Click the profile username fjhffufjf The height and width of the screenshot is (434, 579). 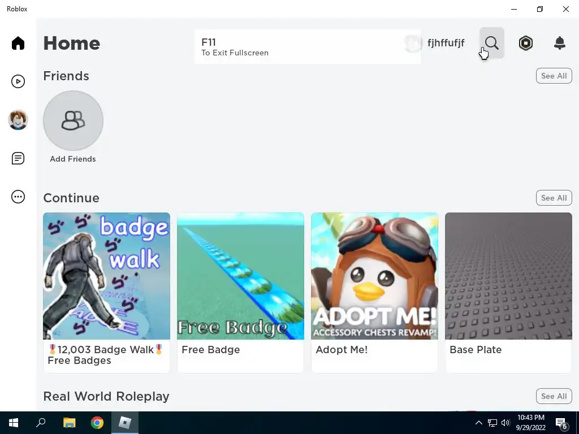click(446, 43)
